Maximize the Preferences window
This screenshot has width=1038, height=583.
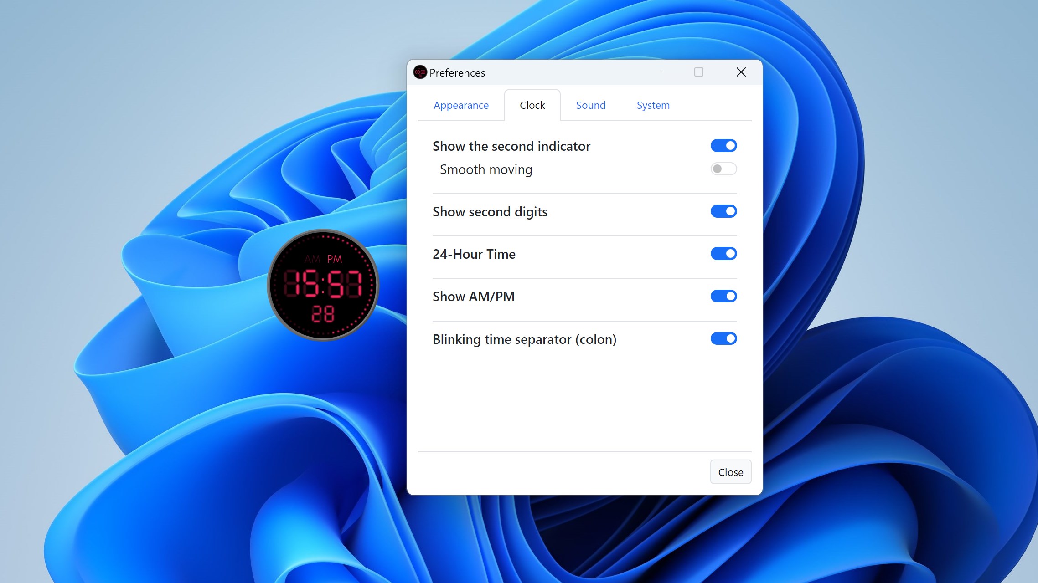tap(699, 72)
